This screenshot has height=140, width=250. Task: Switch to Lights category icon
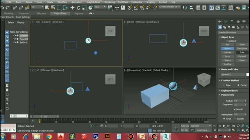point(229,27)
